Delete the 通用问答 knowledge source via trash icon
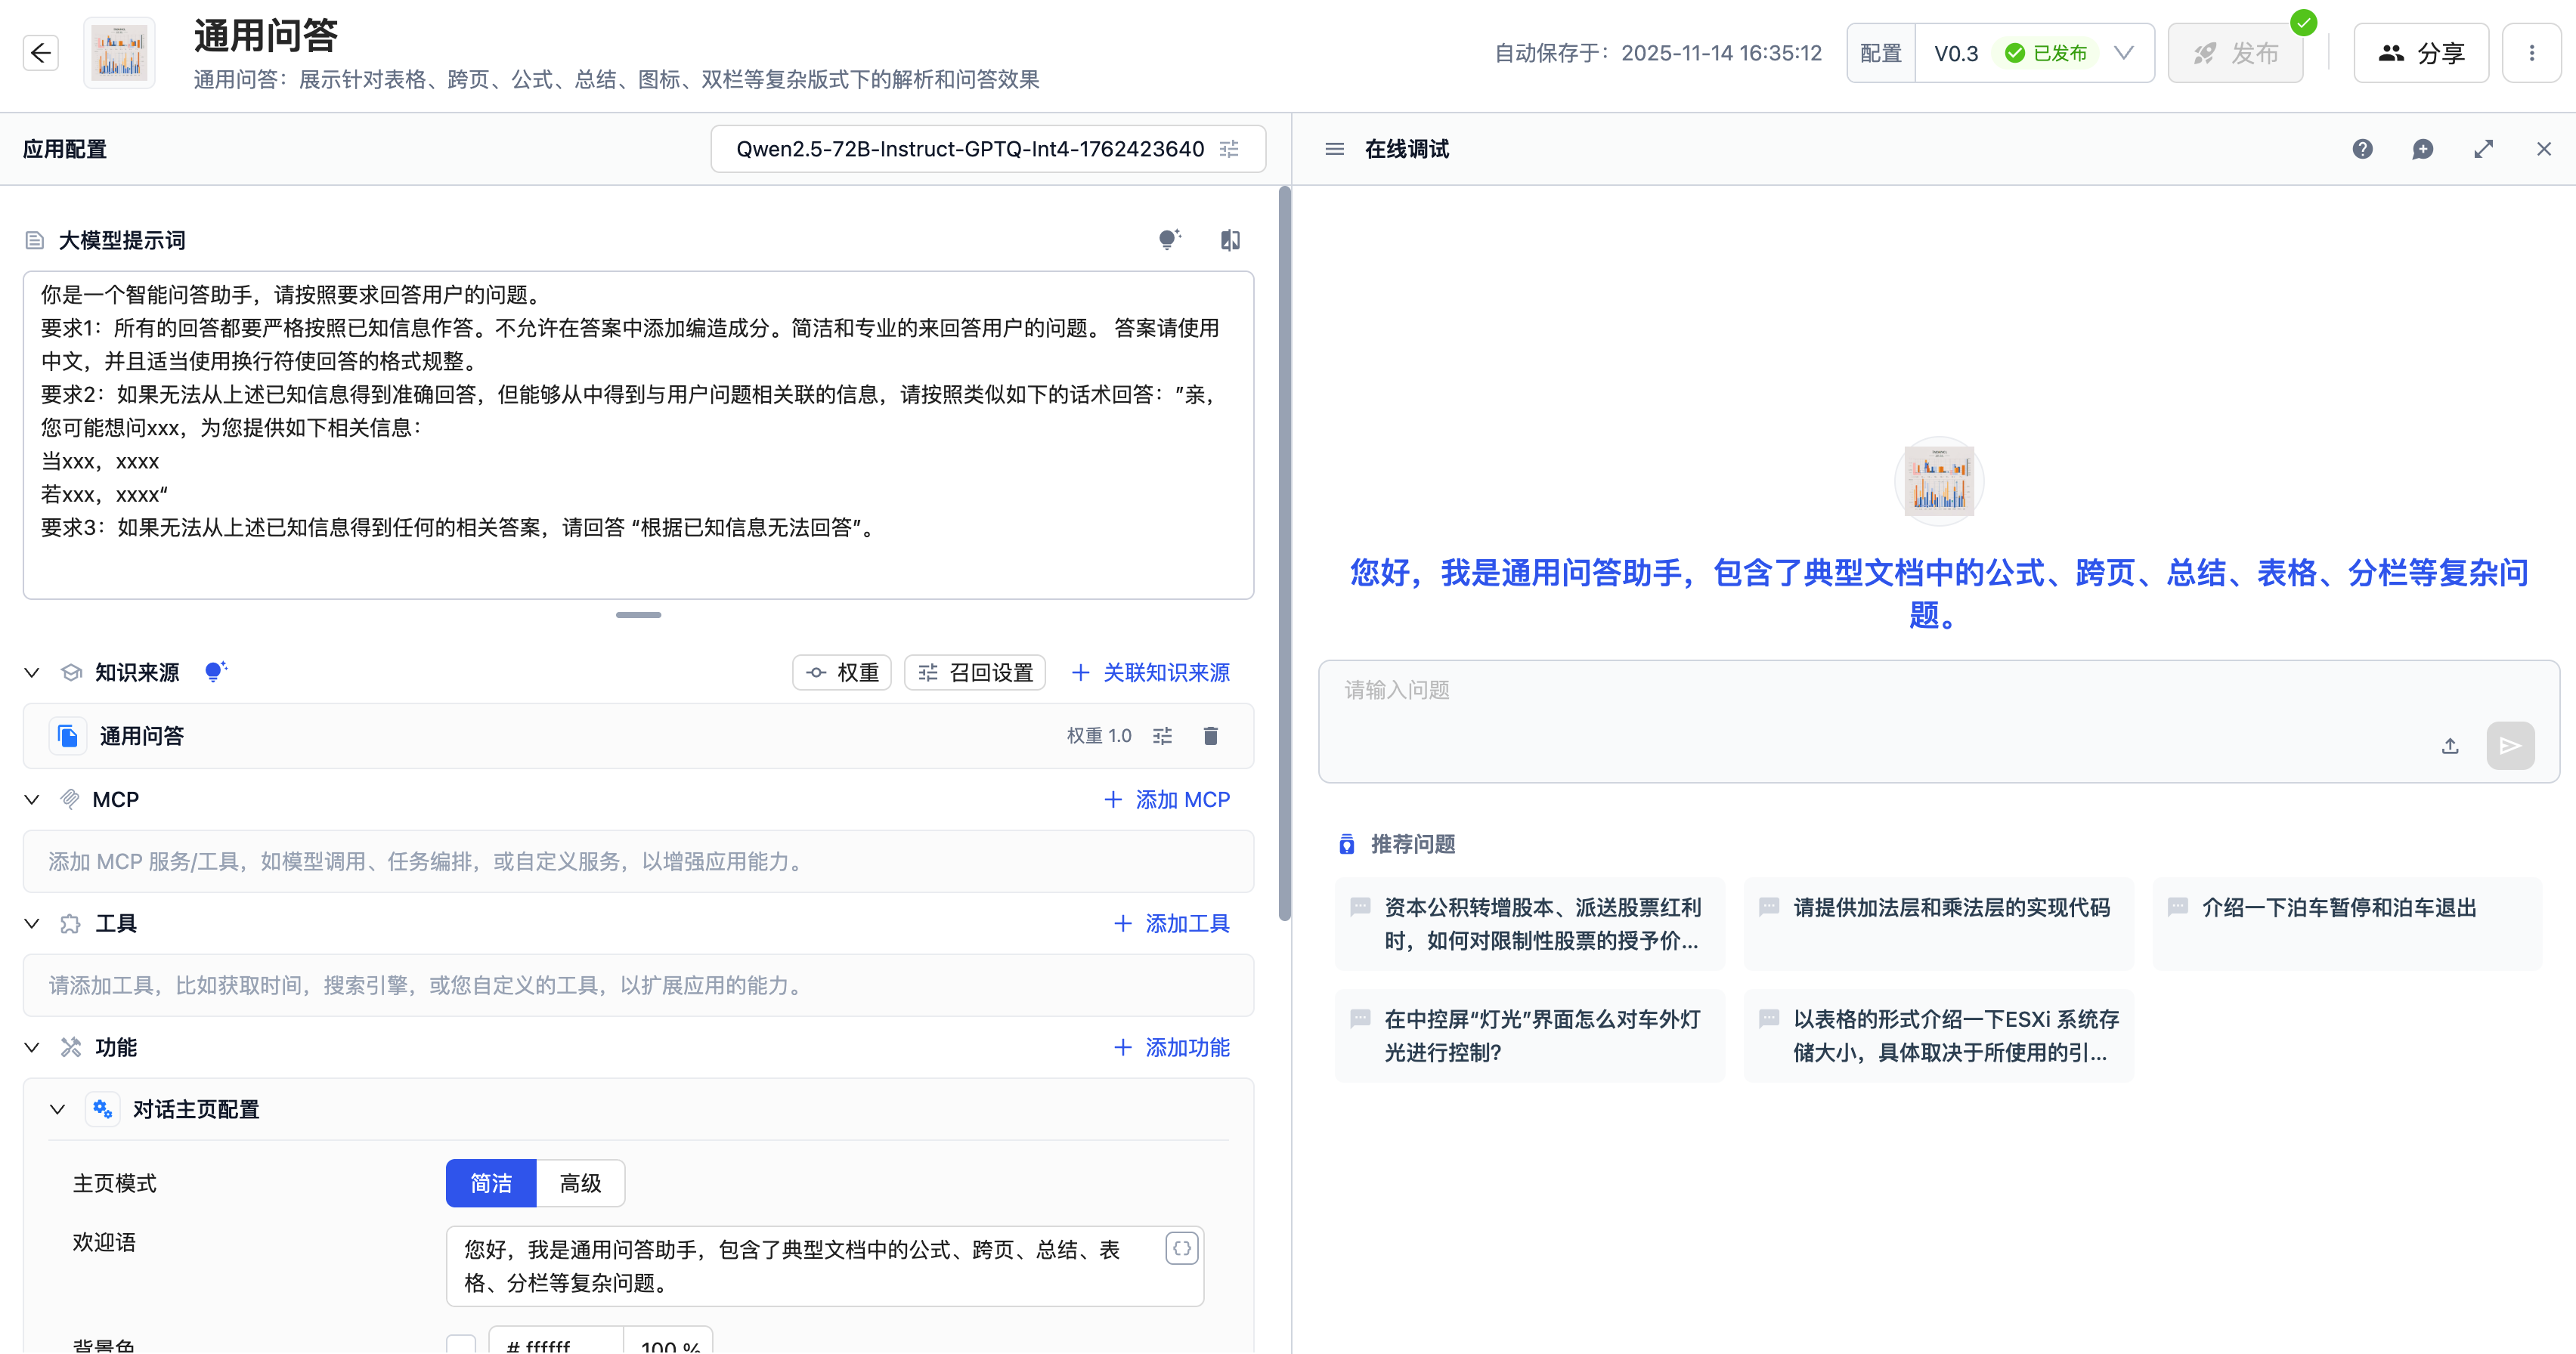Viewport: 2576px width, 1354px height. 1210,735
